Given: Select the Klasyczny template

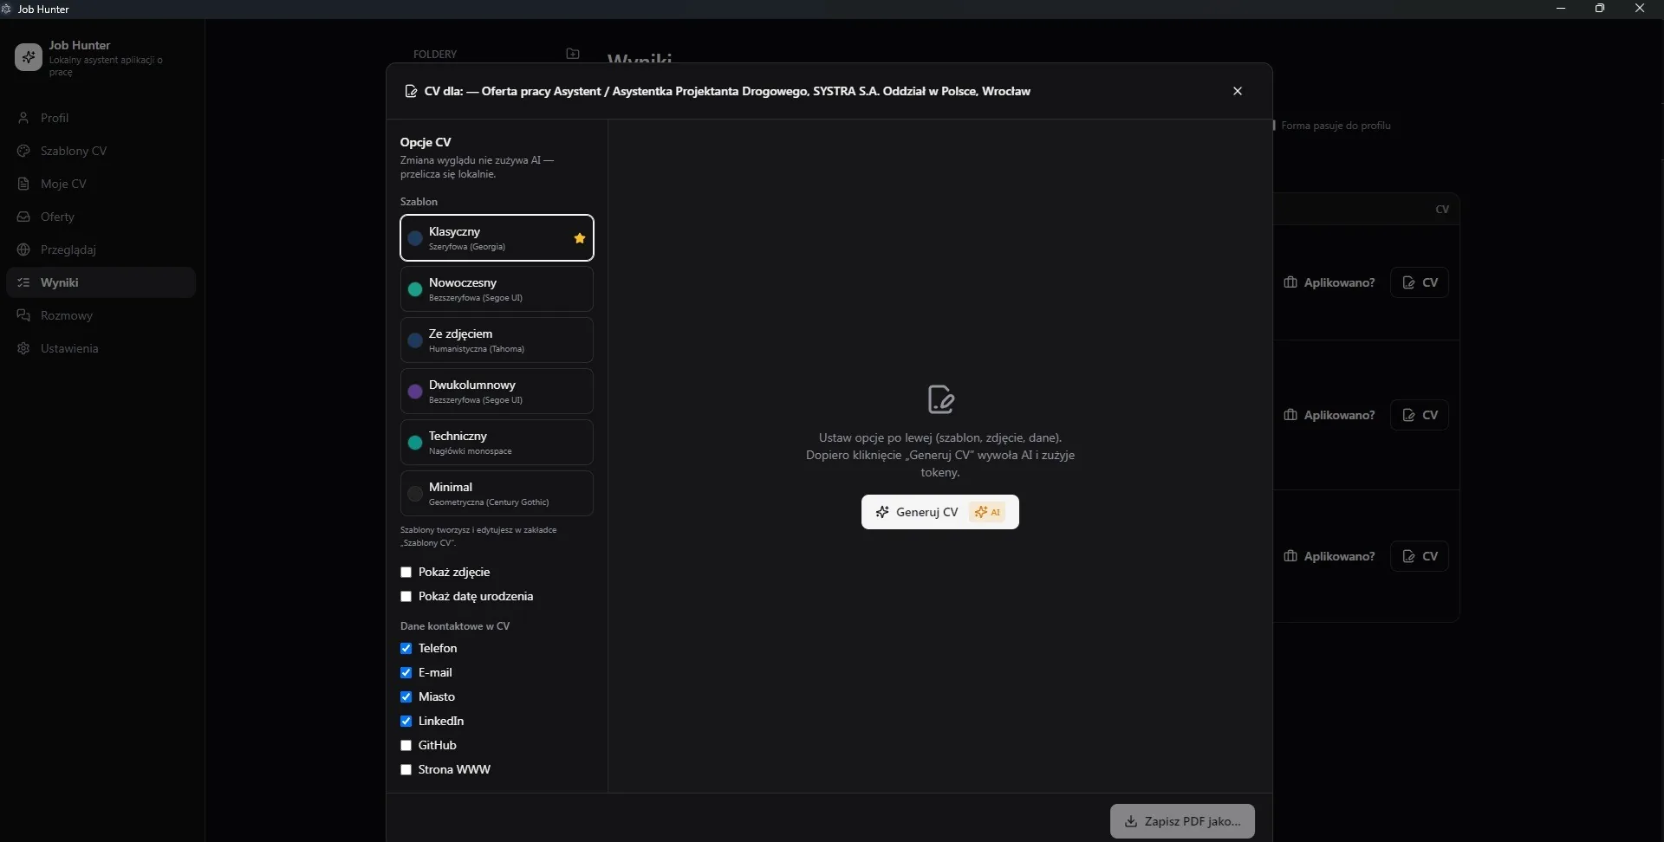Looking at the screenshot, I should pos(497,238).
